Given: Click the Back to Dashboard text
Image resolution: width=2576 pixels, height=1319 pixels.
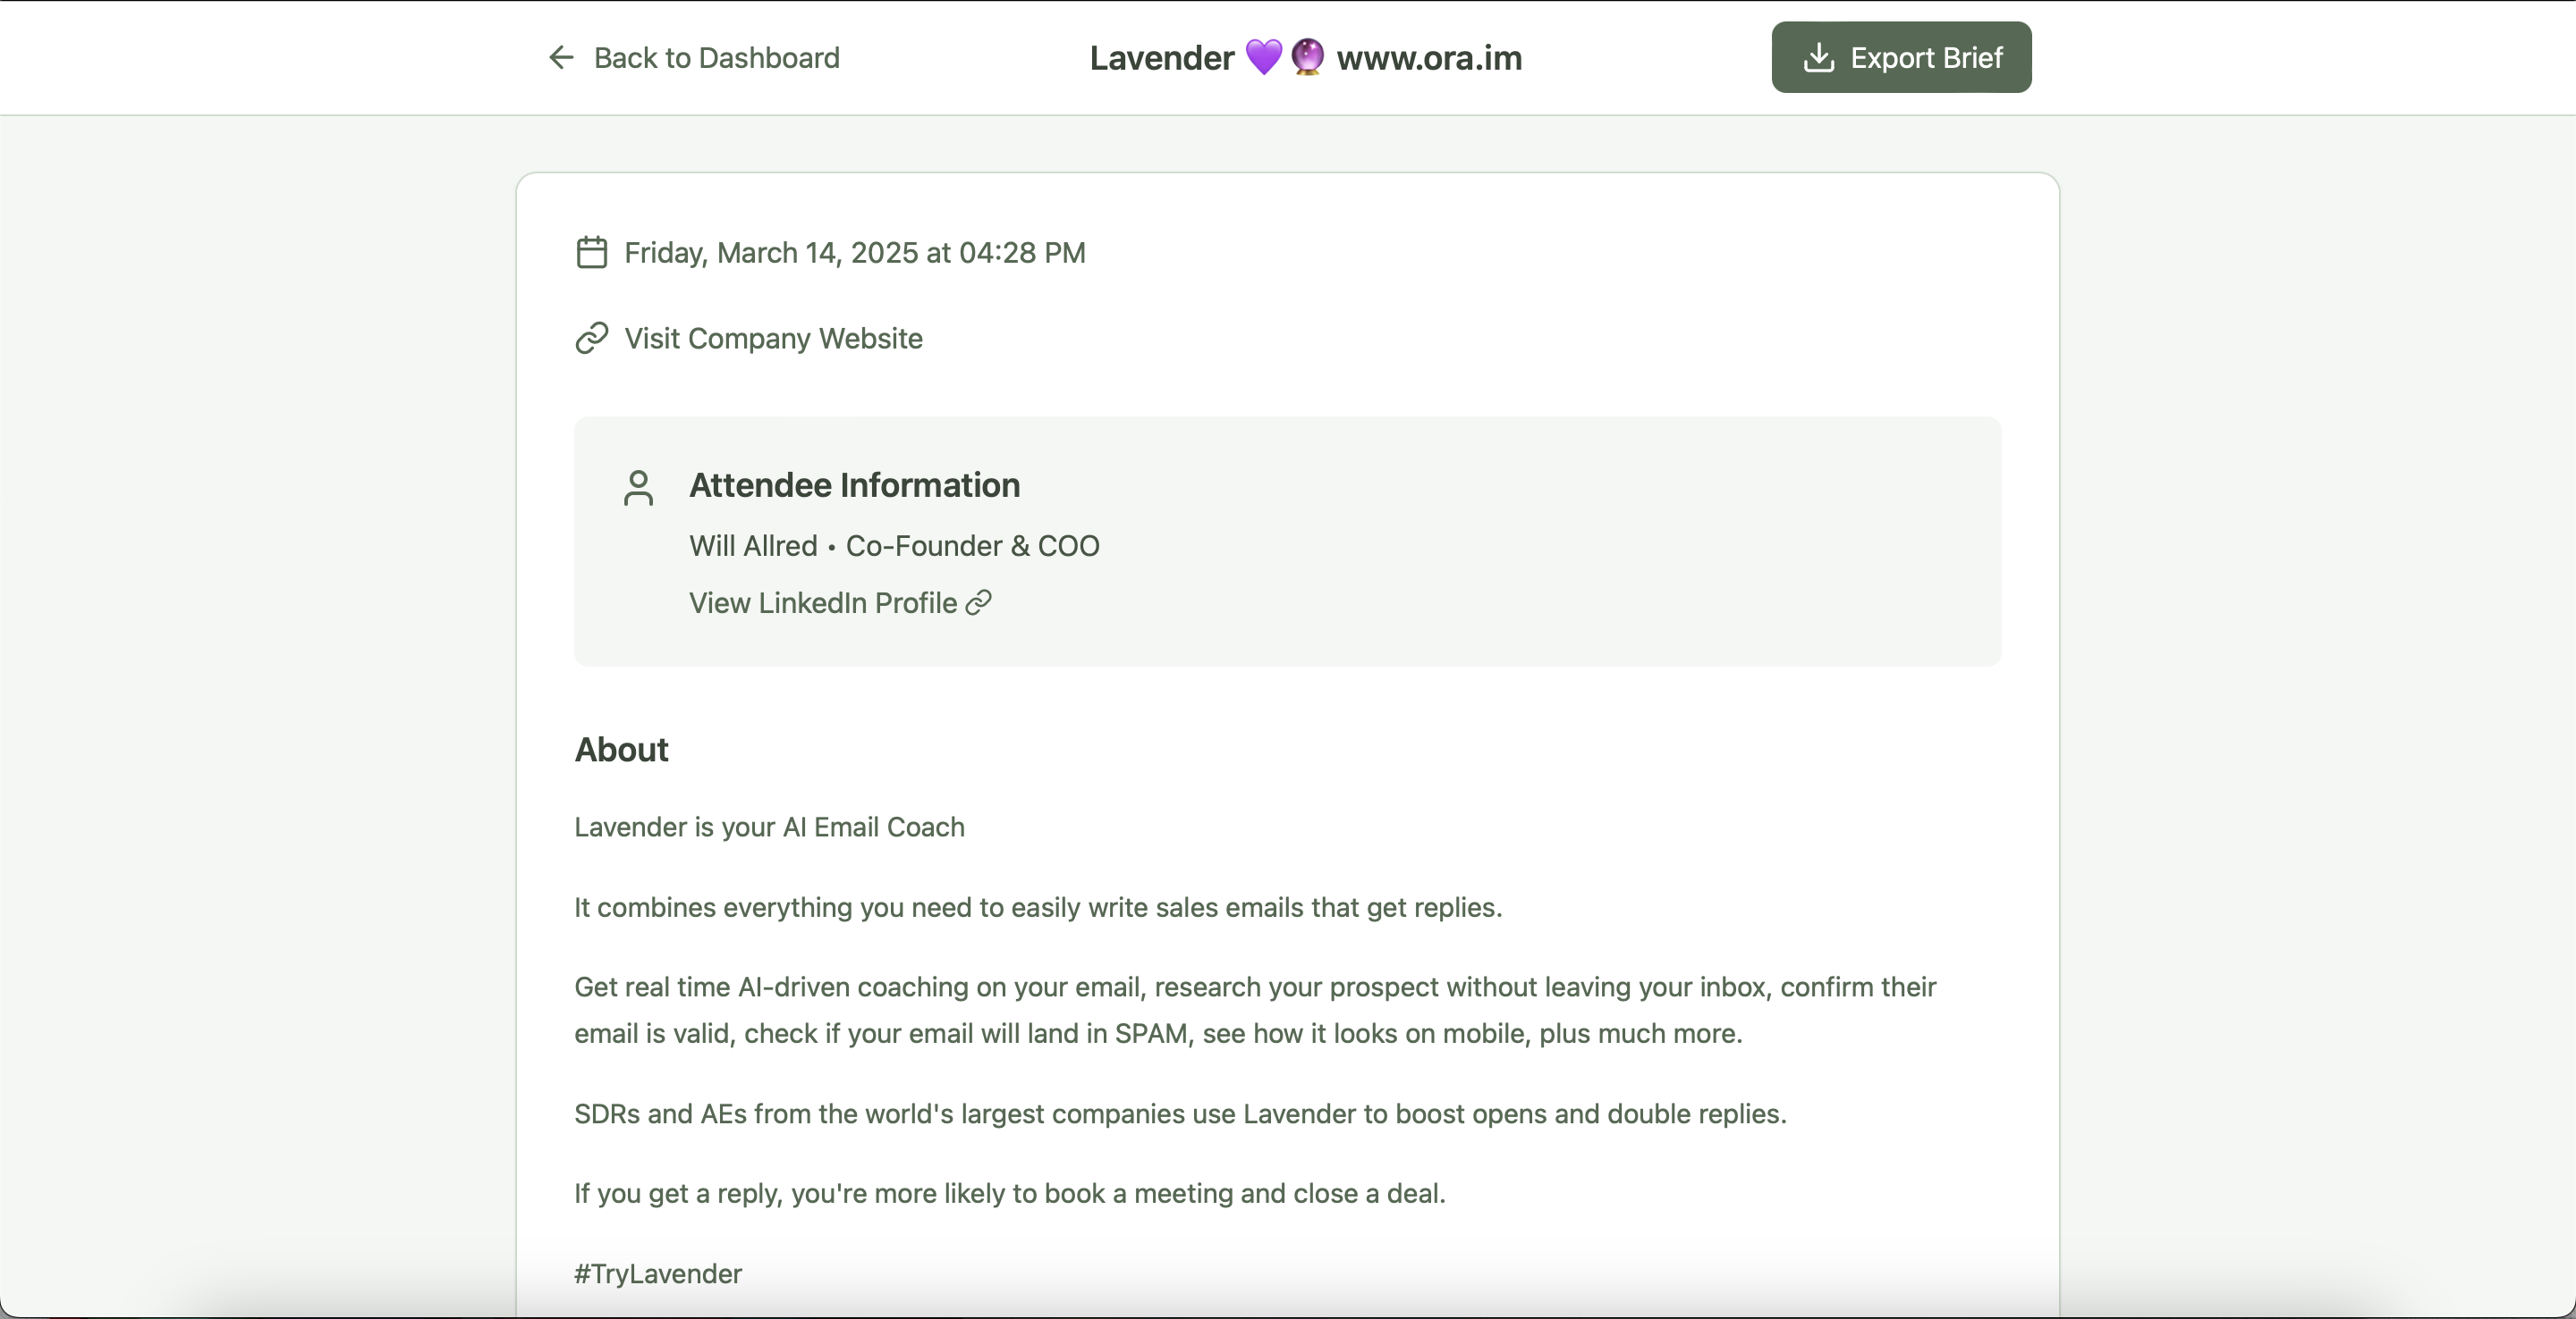Looking at the screenshot, I should point(716,58).
